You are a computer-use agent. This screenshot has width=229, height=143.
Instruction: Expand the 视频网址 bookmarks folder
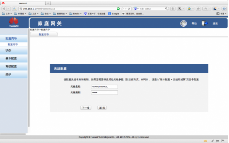[x=60, y=14]
